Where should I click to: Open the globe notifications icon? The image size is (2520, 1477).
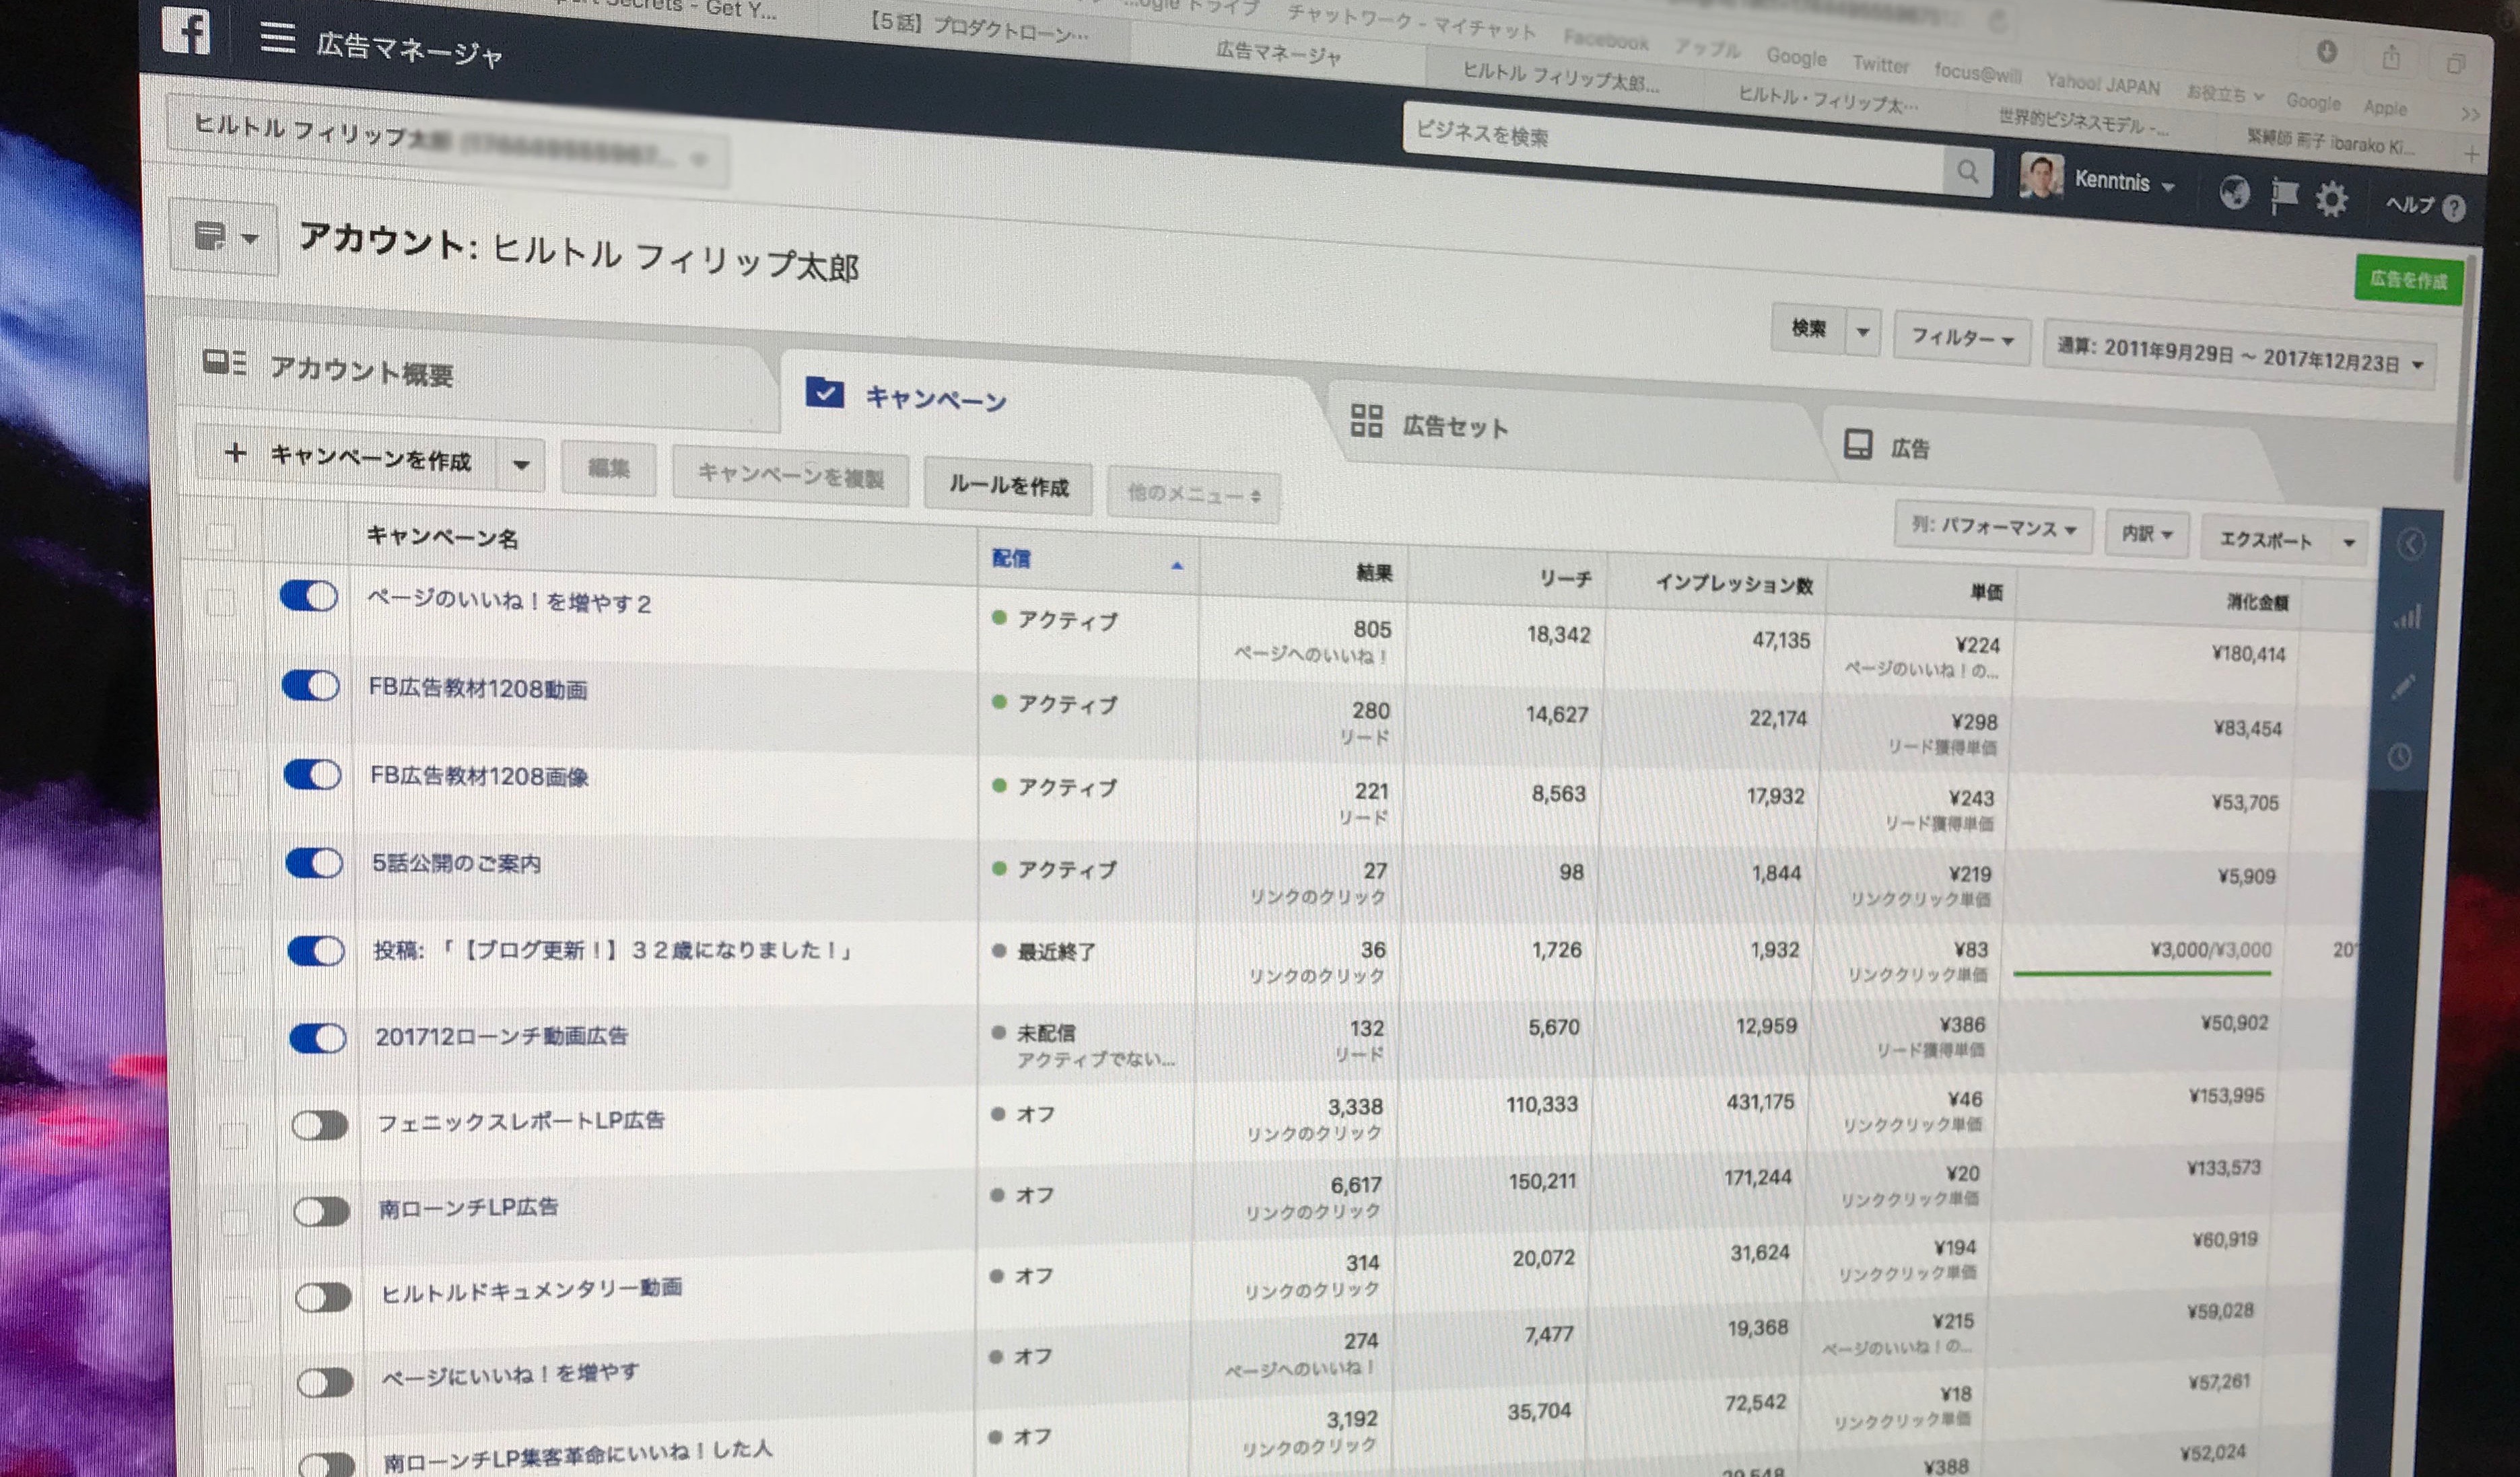coord(2234,191)
